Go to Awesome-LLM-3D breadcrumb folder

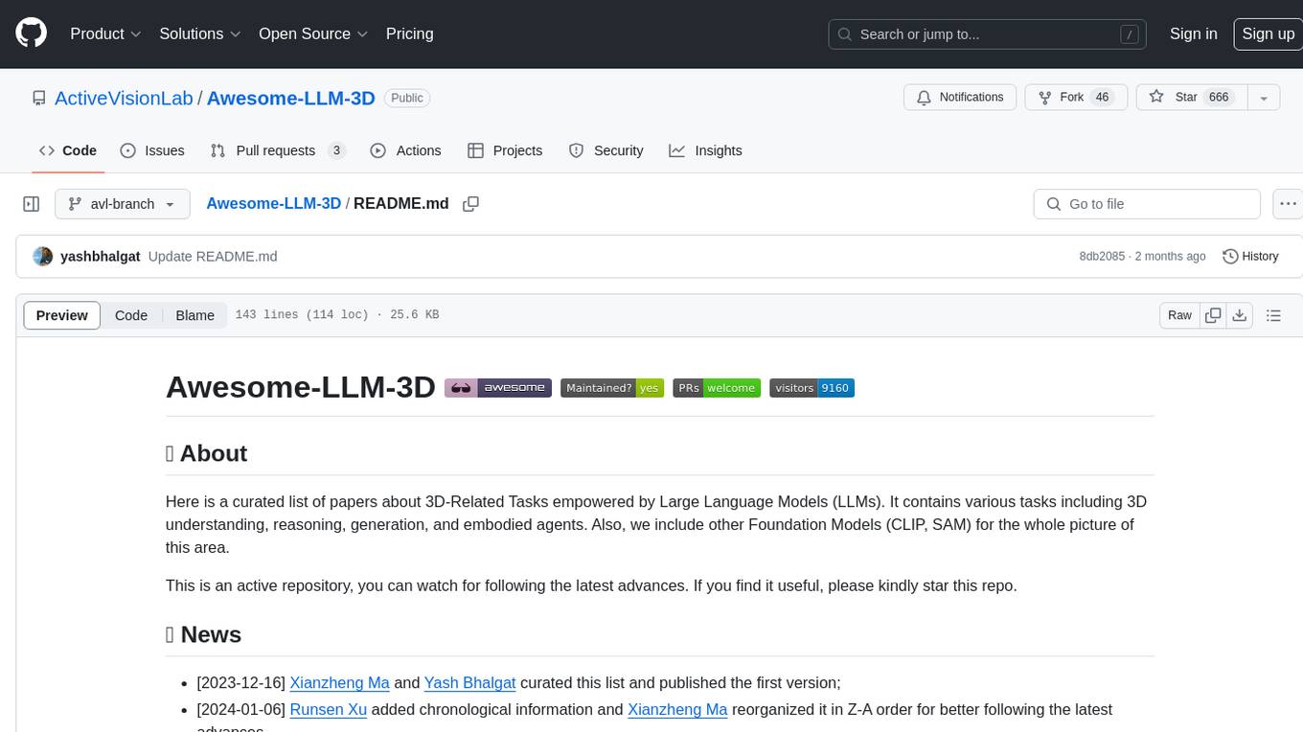274,203
